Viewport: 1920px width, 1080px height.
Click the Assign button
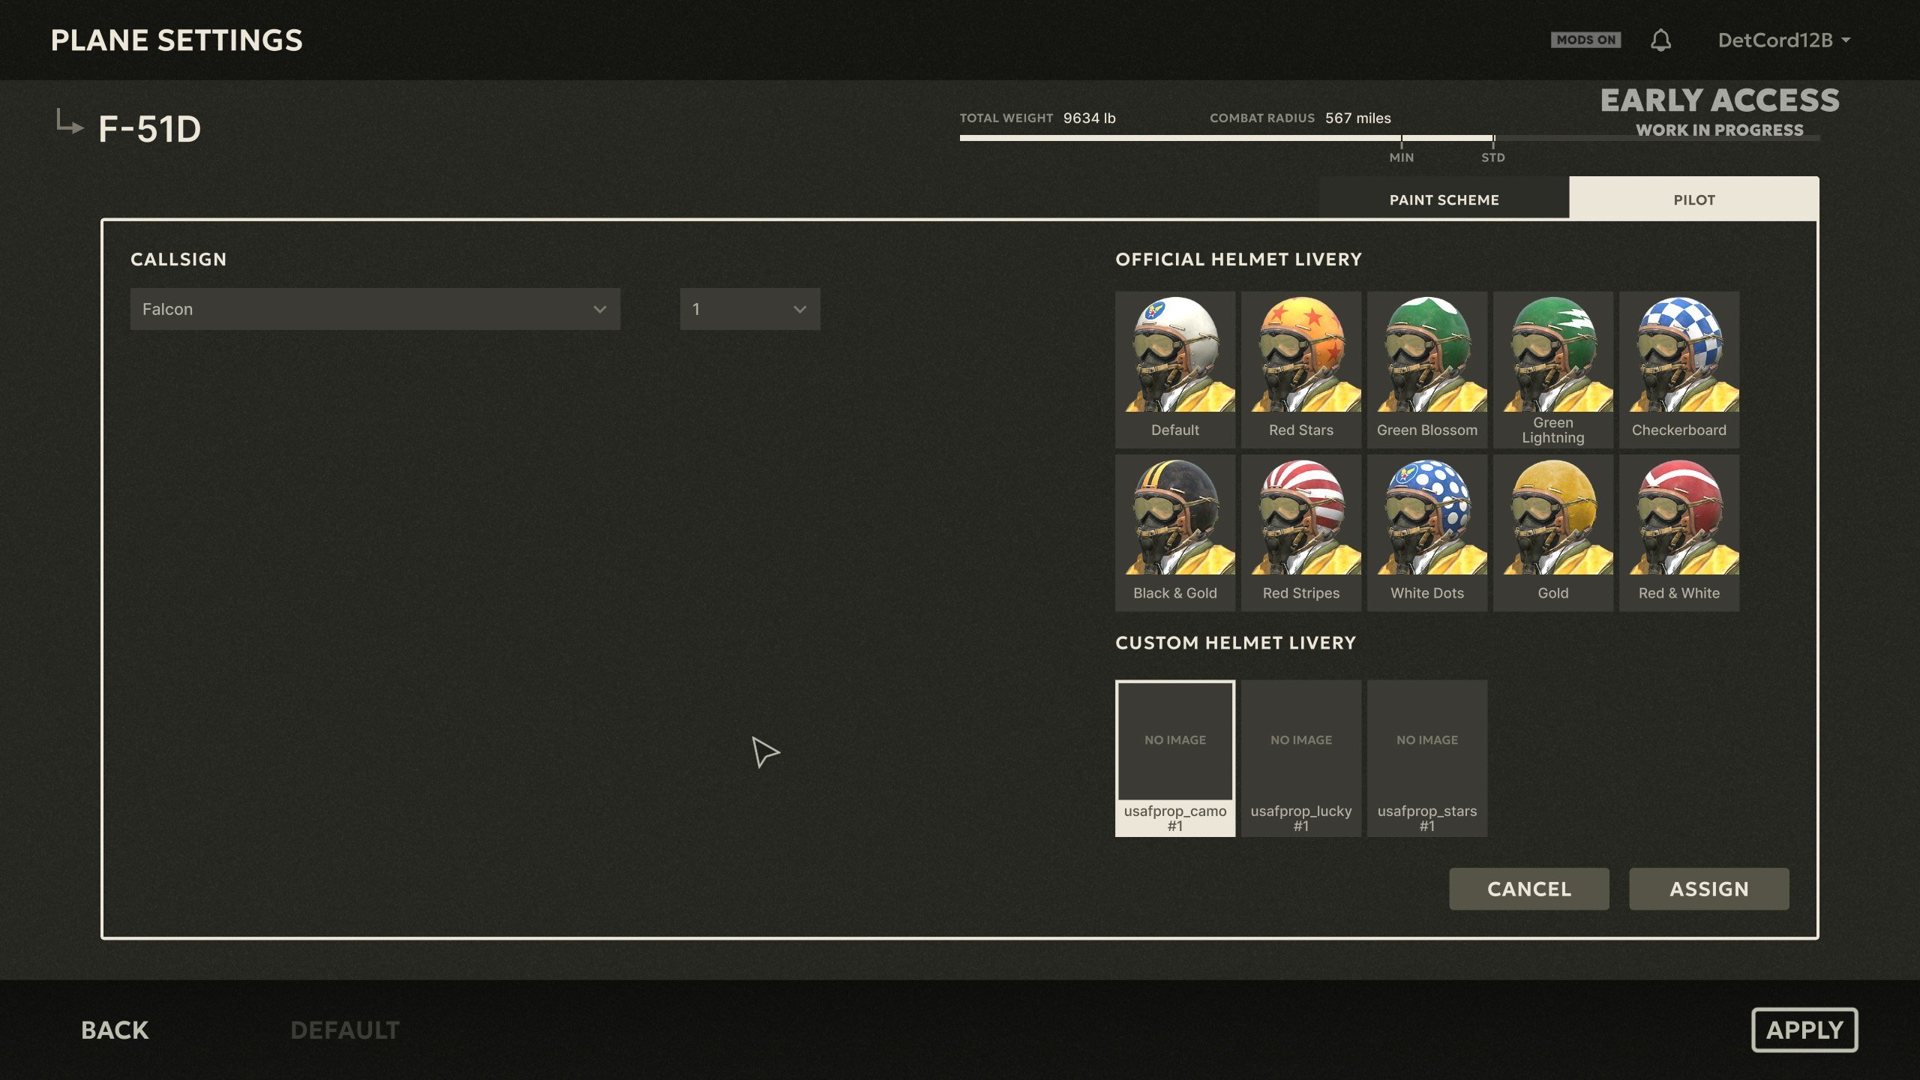click(1708, 889)
